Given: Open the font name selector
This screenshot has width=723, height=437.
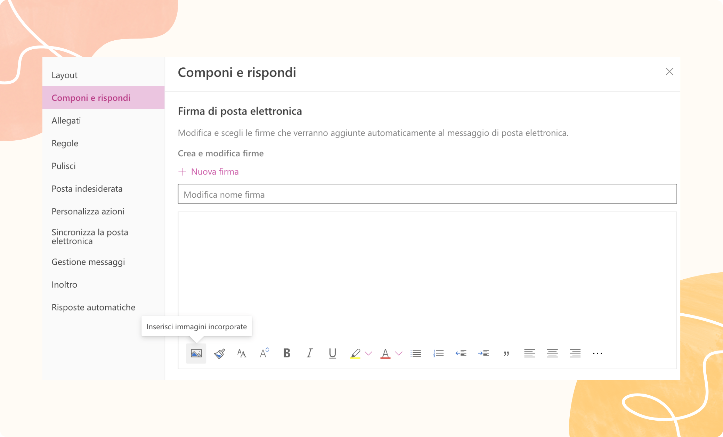Looking at the screenshot, I should coord(242,353).
